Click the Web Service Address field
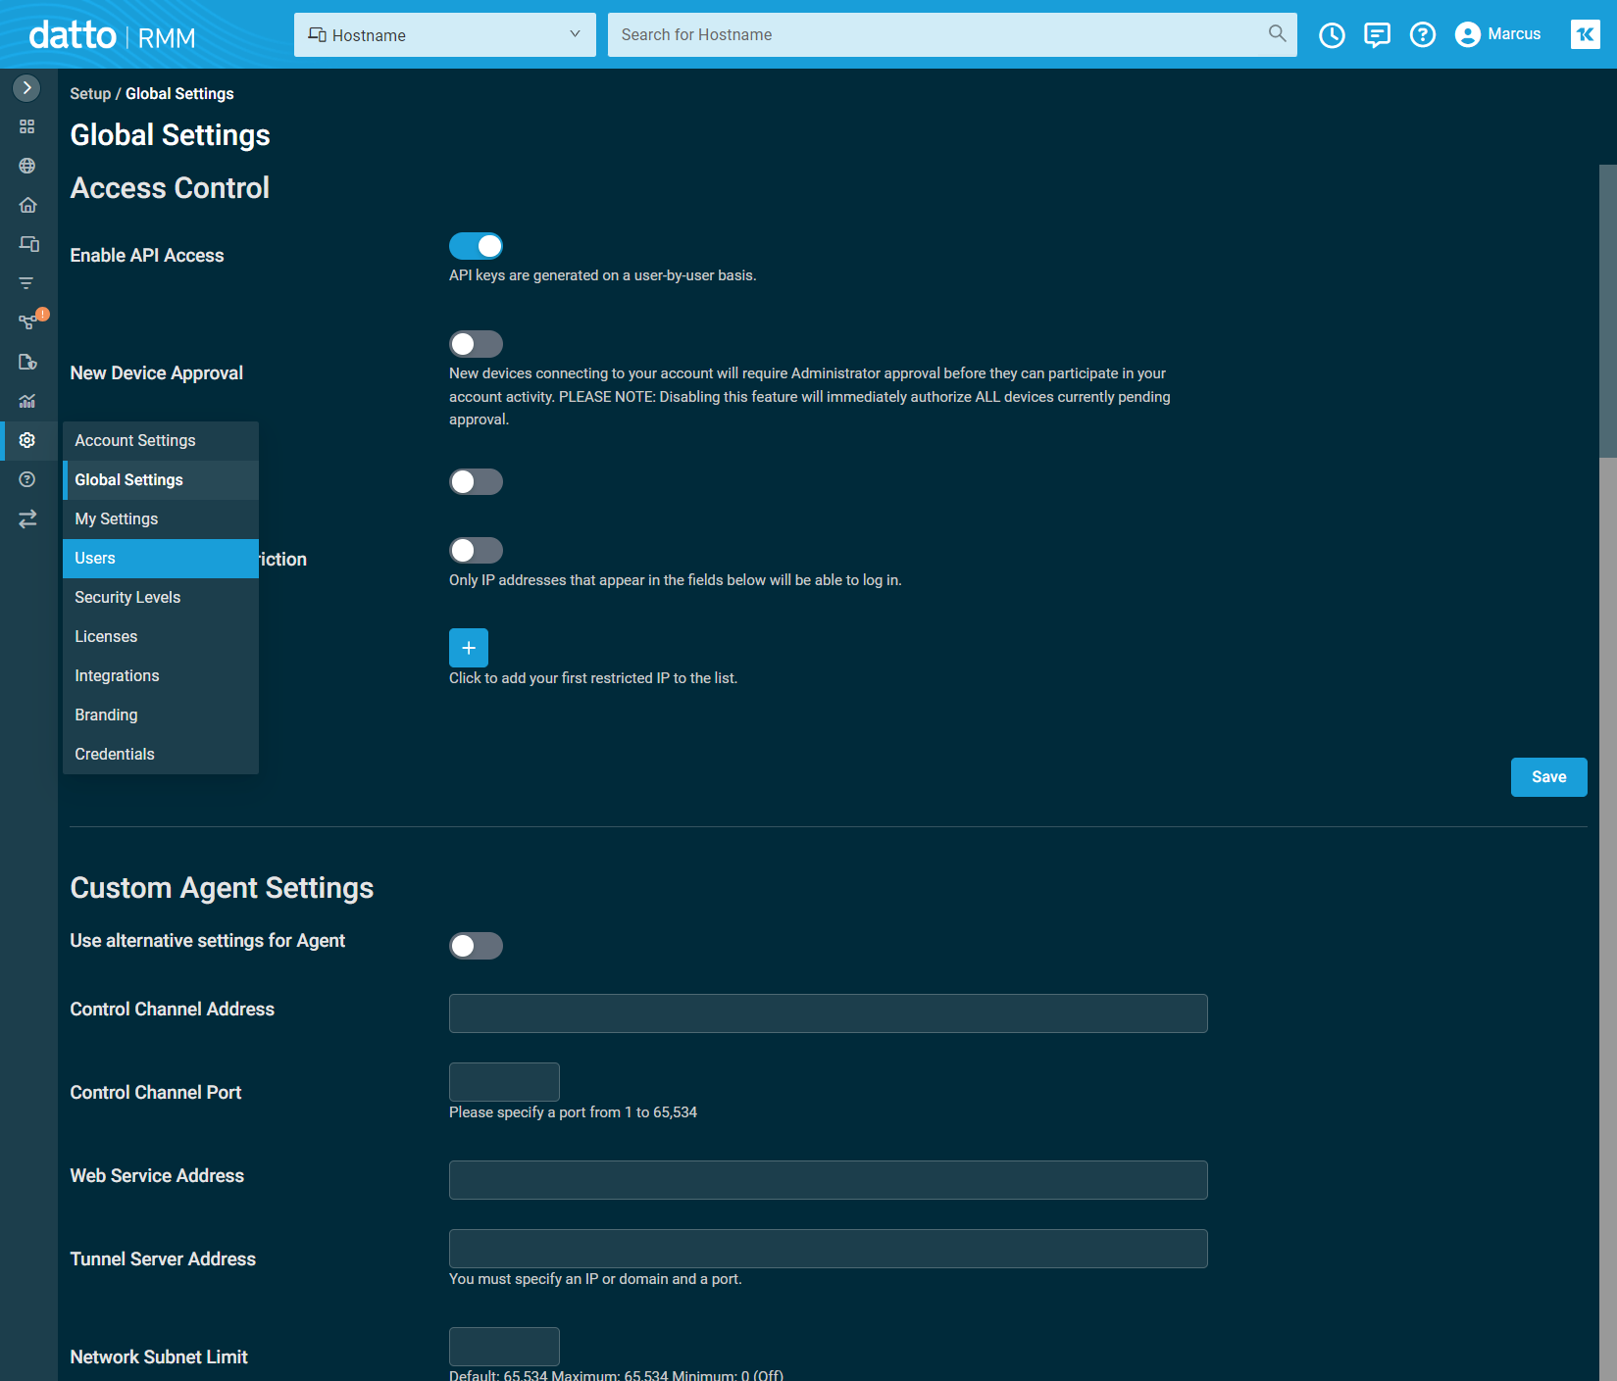The image size is (1617, 1381). click(829, 1180)
